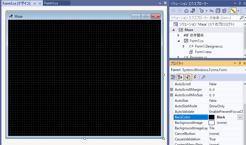This screenshot has width=246, height=145.
Task: Click the Forward arrow in Solution Explorer toolbar
Action: click(180, 11)
